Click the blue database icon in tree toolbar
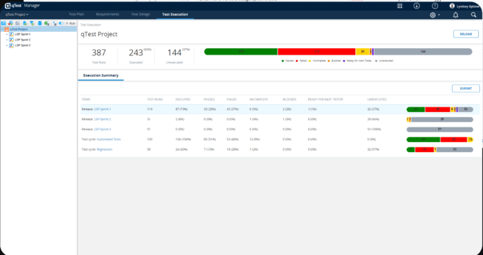This screenshot has height=255, width=483. 40,23
